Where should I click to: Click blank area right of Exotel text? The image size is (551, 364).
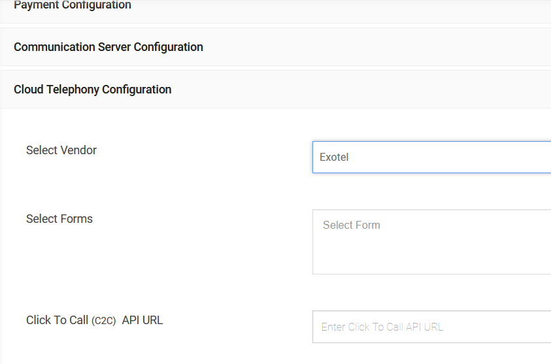(458, 157)
